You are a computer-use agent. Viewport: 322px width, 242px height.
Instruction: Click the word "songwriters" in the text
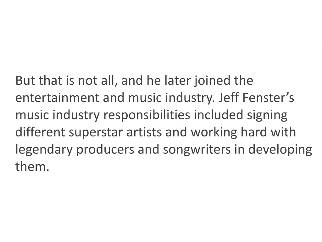point(197,150)
